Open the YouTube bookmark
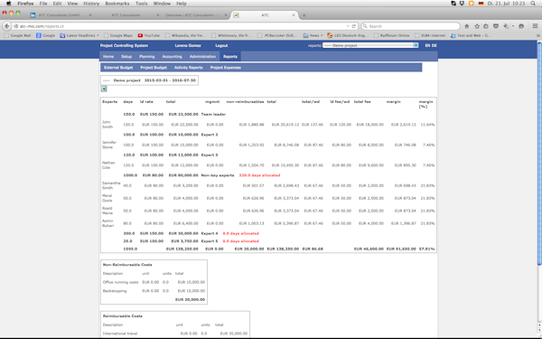Screen dimensions: 542x339 pyautogui.click(x=149, y=35)
